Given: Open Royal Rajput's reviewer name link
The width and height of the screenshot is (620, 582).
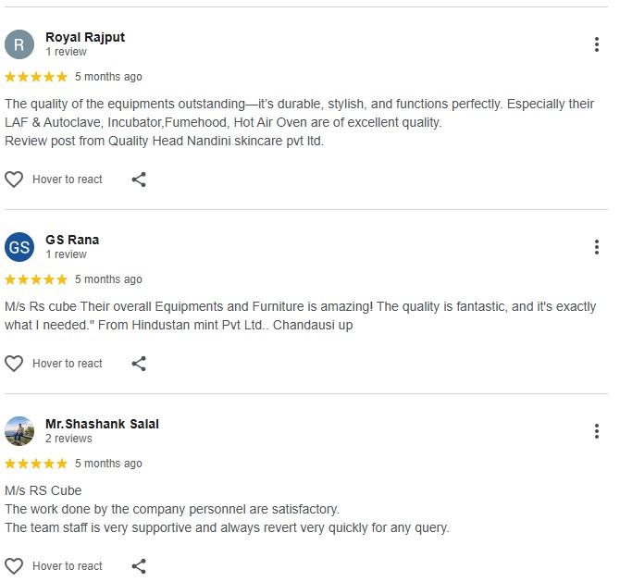Looking at the screenshot, I should [85, 37].
